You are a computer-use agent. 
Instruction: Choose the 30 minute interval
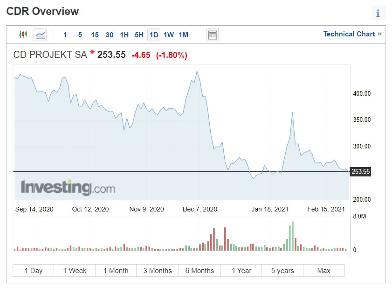click(x=110, y=35)
